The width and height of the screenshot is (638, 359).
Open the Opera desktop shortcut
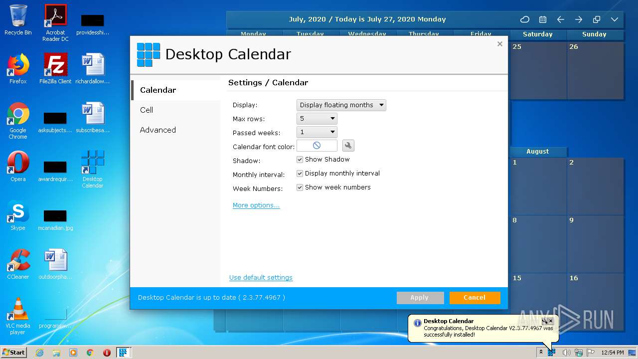coord(18,167)
